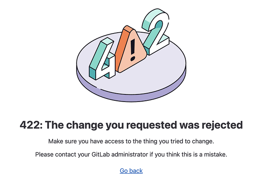Click the word "access" in the first sentence
This screenshot has width=275, height=194.
[114, 141]
